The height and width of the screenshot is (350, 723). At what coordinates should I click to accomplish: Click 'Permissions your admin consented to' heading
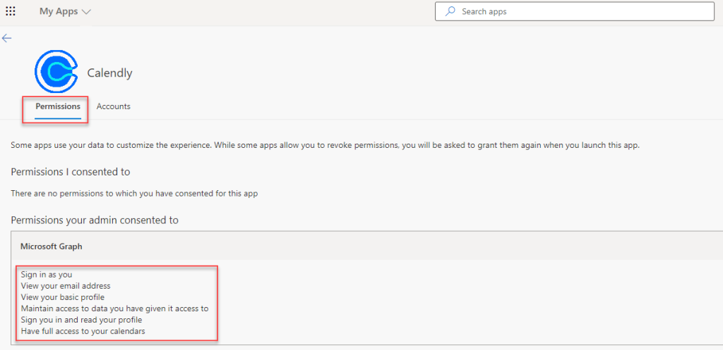coord(95,220)
